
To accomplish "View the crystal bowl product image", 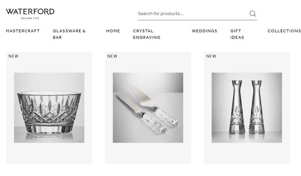I will 49,108.
